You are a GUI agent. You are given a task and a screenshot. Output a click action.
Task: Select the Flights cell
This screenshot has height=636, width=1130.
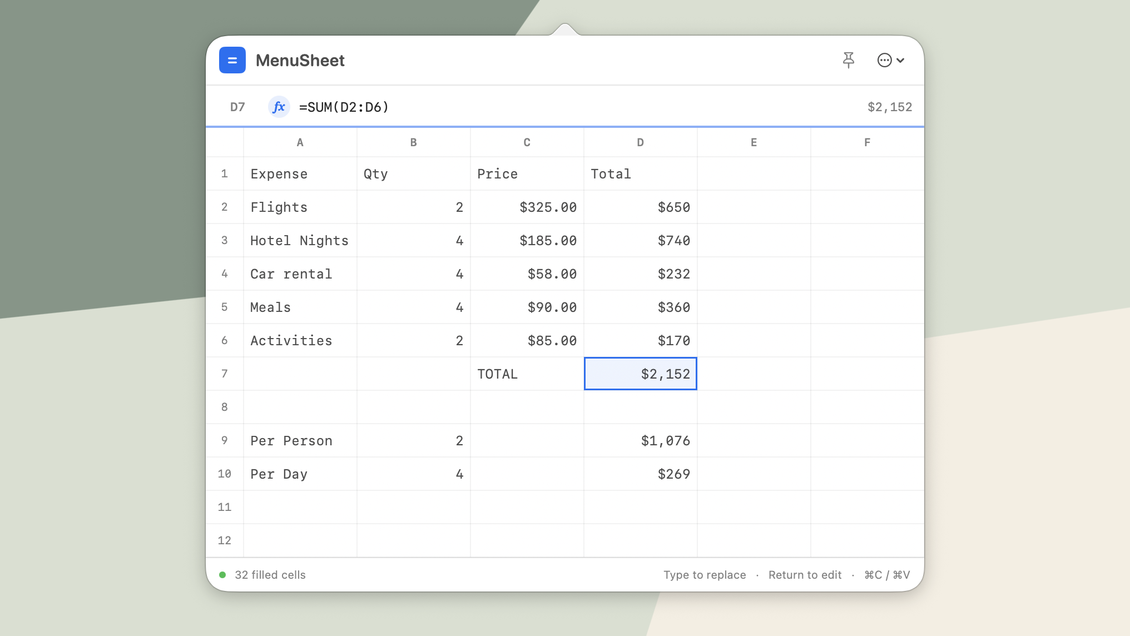coord(300,207)
